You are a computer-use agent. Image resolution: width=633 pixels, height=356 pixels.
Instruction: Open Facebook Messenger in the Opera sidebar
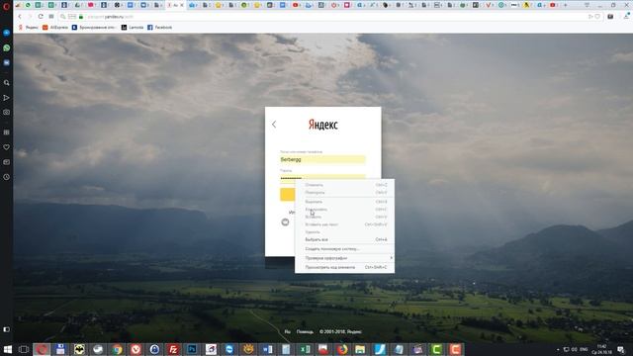click(x=7, y=33)
